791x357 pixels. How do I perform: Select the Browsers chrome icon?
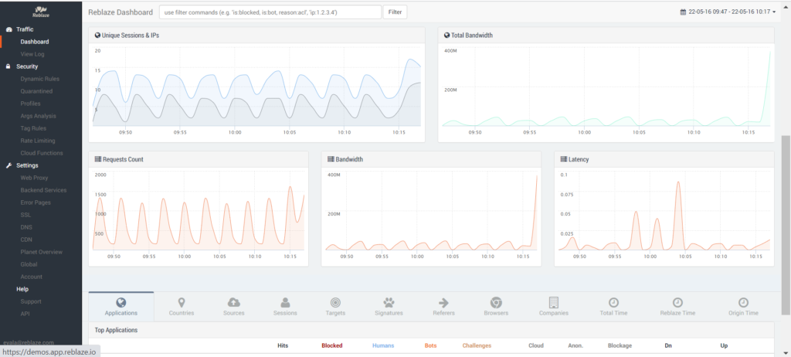tap(496, 302)
